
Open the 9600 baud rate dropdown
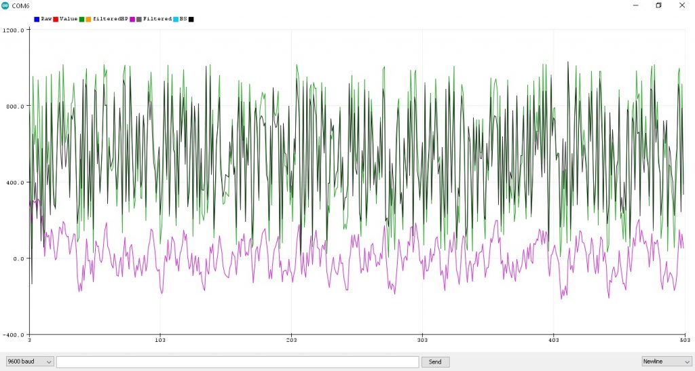pos(30,362)
